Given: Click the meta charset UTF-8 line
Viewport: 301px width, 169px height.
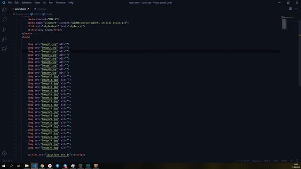Looking at the screenshot, I should pyautogui.click(x=43, y=19).
